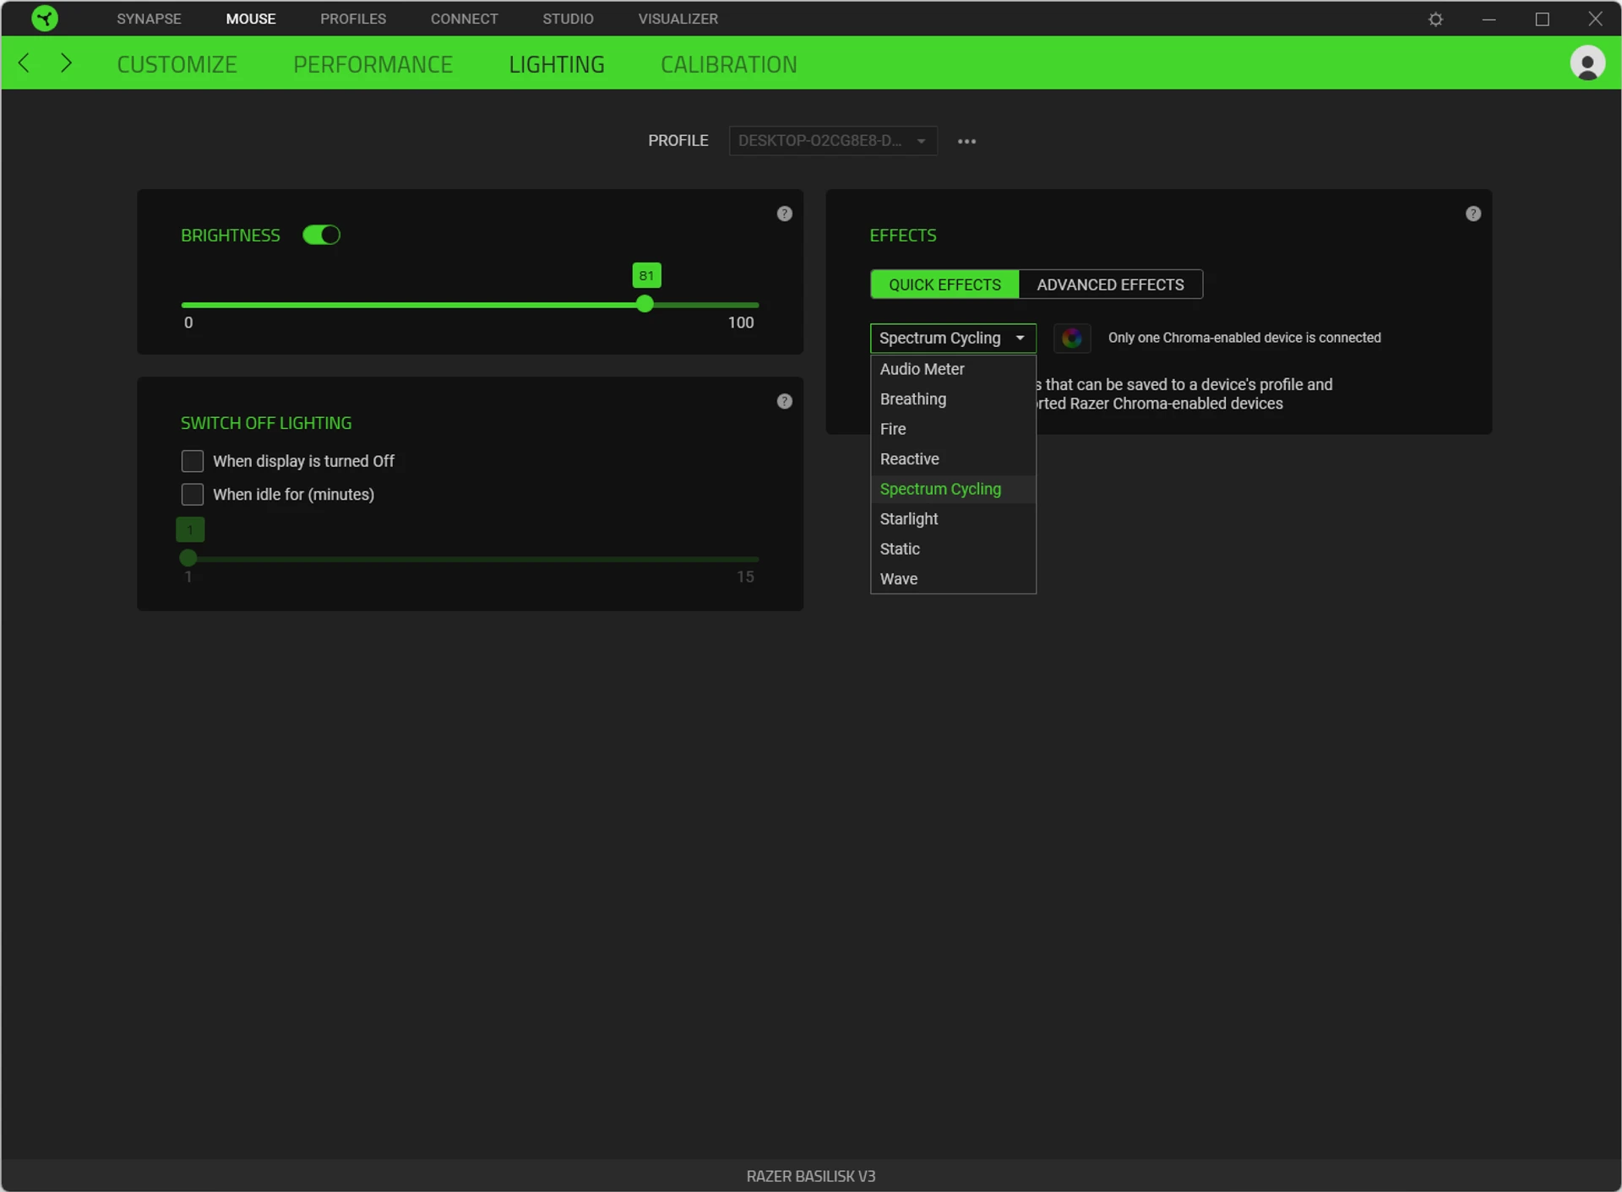Check When display is turned Off
Viewport: 1622px width, 1192px height.
point(193,461)
